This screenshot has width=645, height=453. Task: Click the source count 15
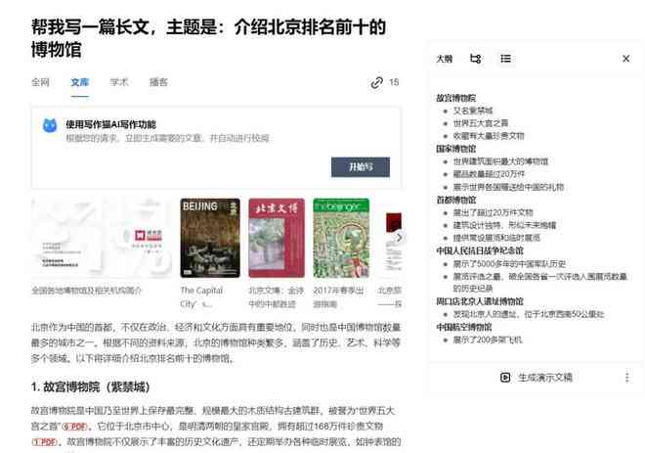[x=394, y=82]
